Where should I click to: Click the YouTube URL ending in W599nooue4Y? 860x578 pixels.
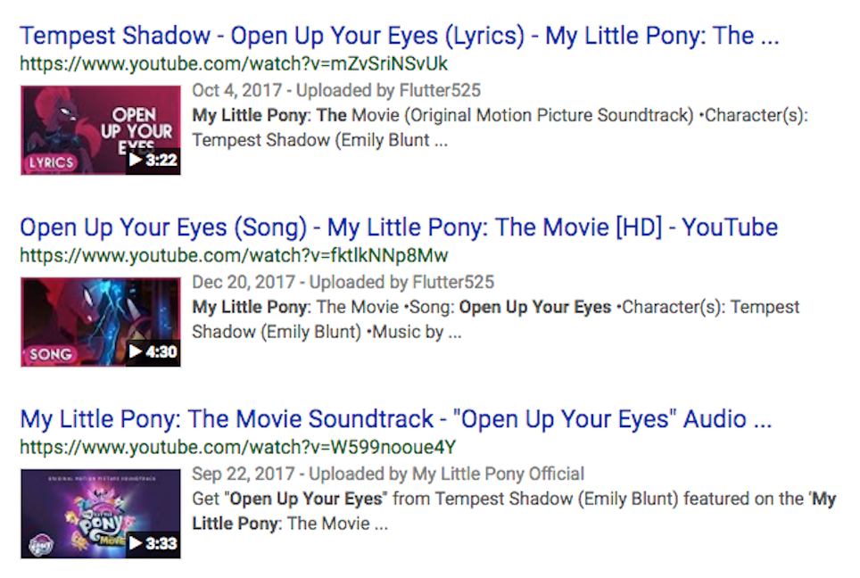(x=238, y=447)
